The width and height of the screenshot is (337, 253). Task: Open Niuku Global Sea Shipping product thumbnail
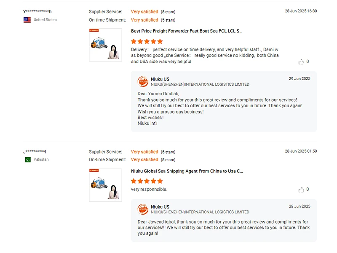click(105, 185)
